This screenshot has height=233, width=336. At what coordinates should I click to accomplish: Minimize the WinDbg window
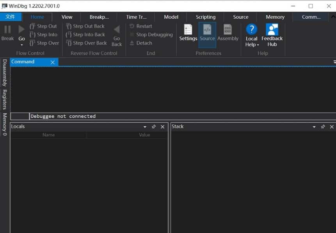point(293,6)
